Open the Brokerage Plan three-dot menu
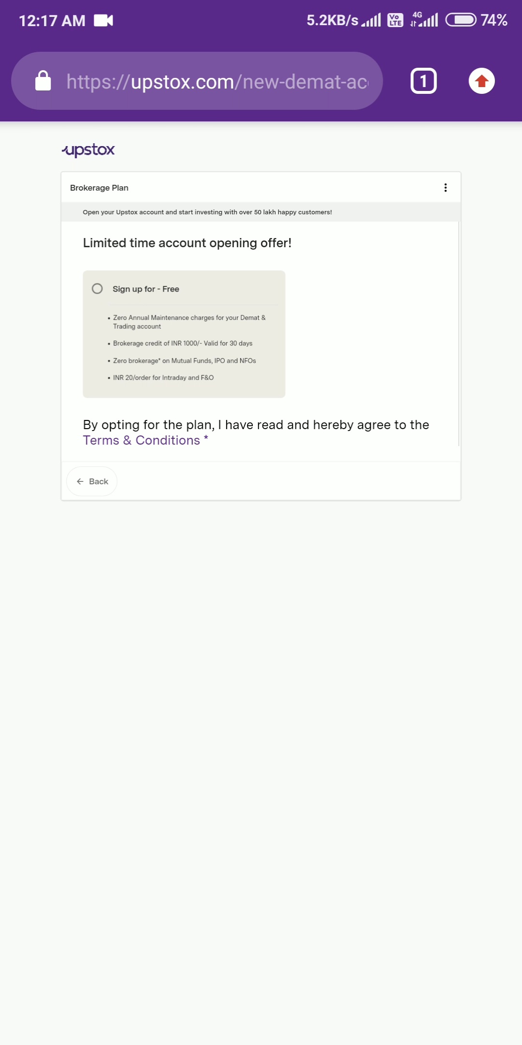Screen dimensions: 522x1045 point(445,188)
